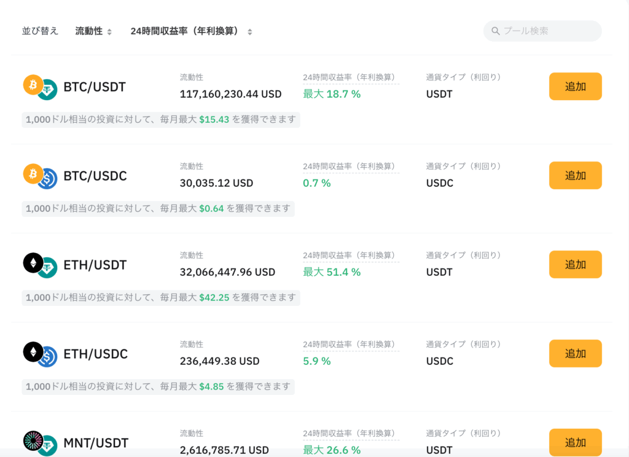Click liquidity value 117,160,230.44 USD

click(x=231, y=95)
